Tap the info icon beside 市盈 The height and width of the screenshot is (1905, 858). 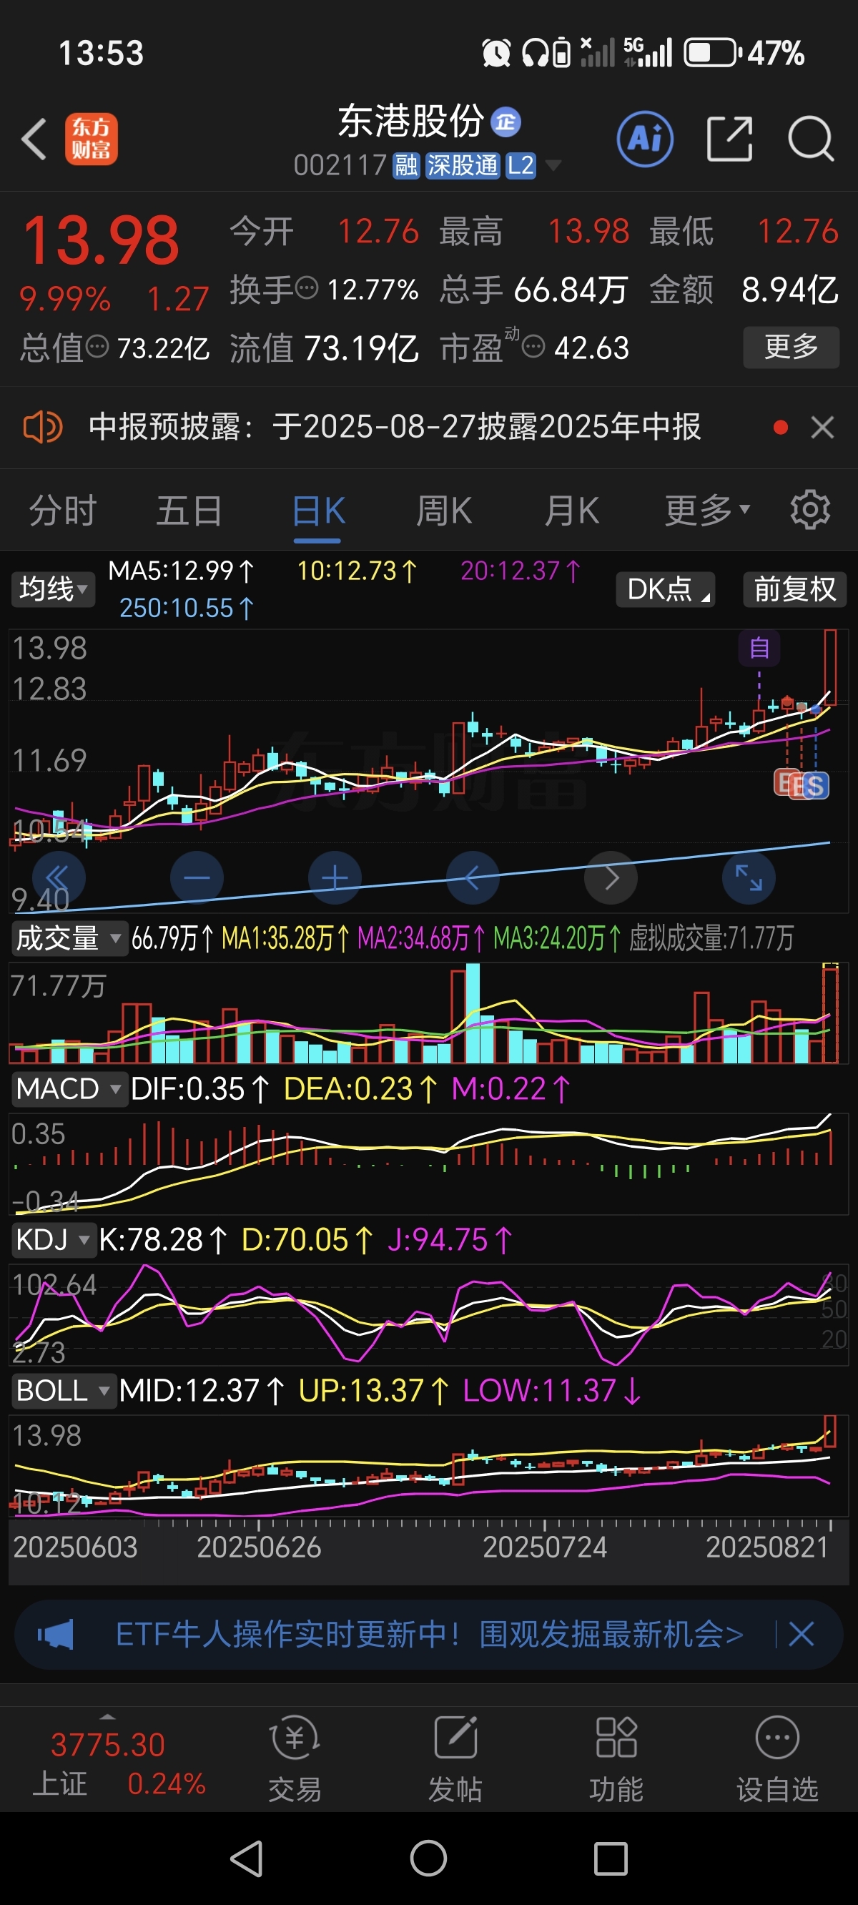[x=533, y=346]
